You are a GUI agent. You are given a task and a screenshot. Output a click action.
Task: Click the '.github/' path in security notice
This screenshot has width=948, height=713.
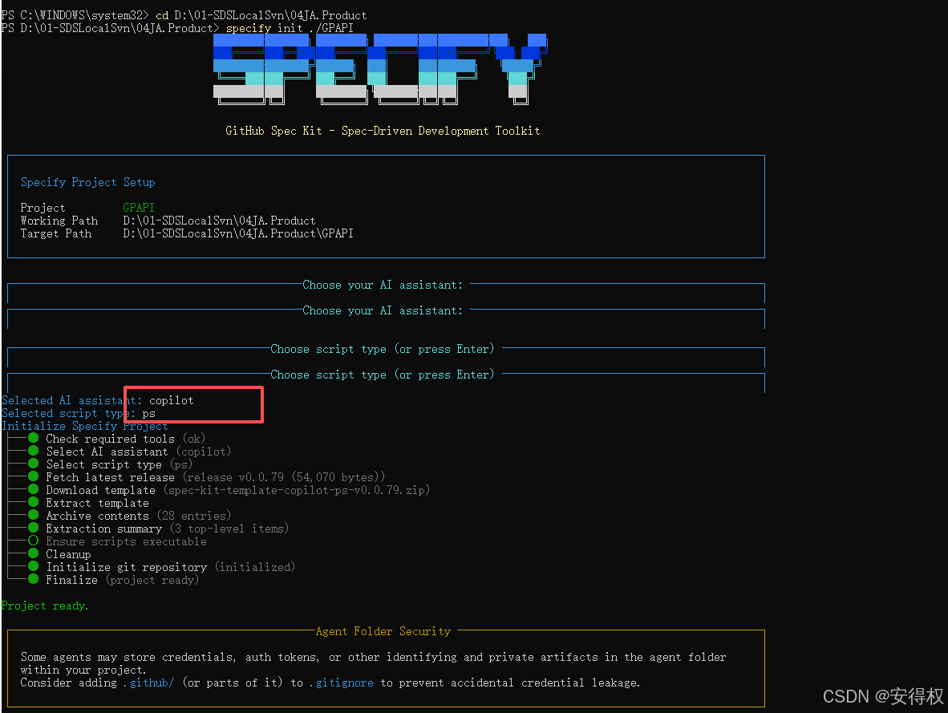point(148,683)
